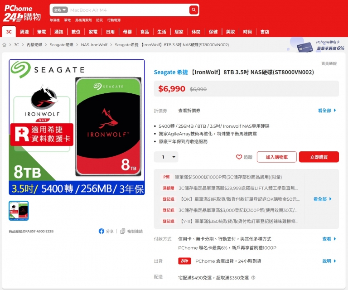
Task: Open the 保健 category tab
Action: click(213, 32)
